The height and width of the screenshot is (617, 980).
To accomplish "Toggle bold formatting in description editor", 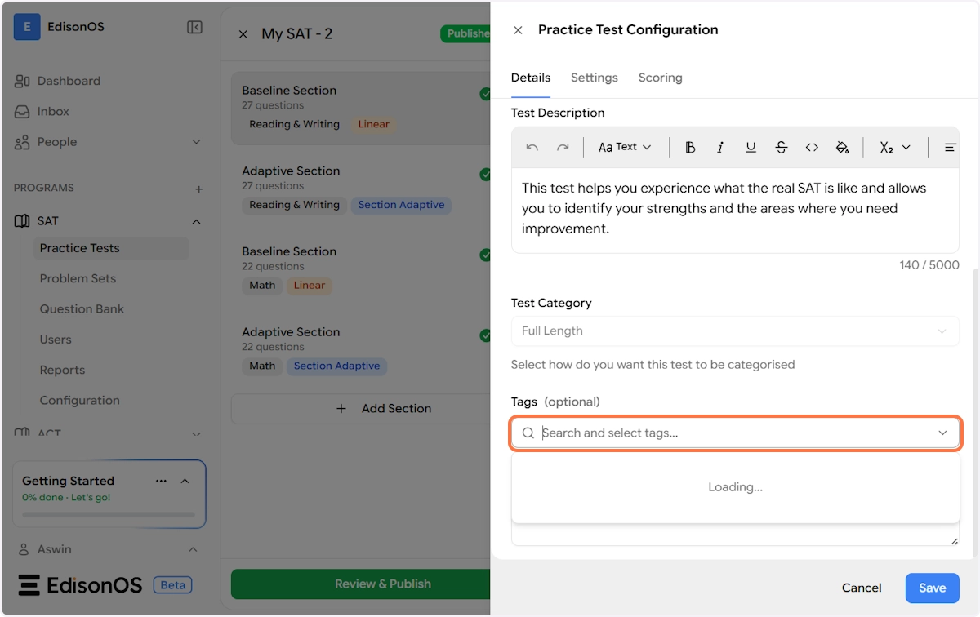I will (690, 148).
